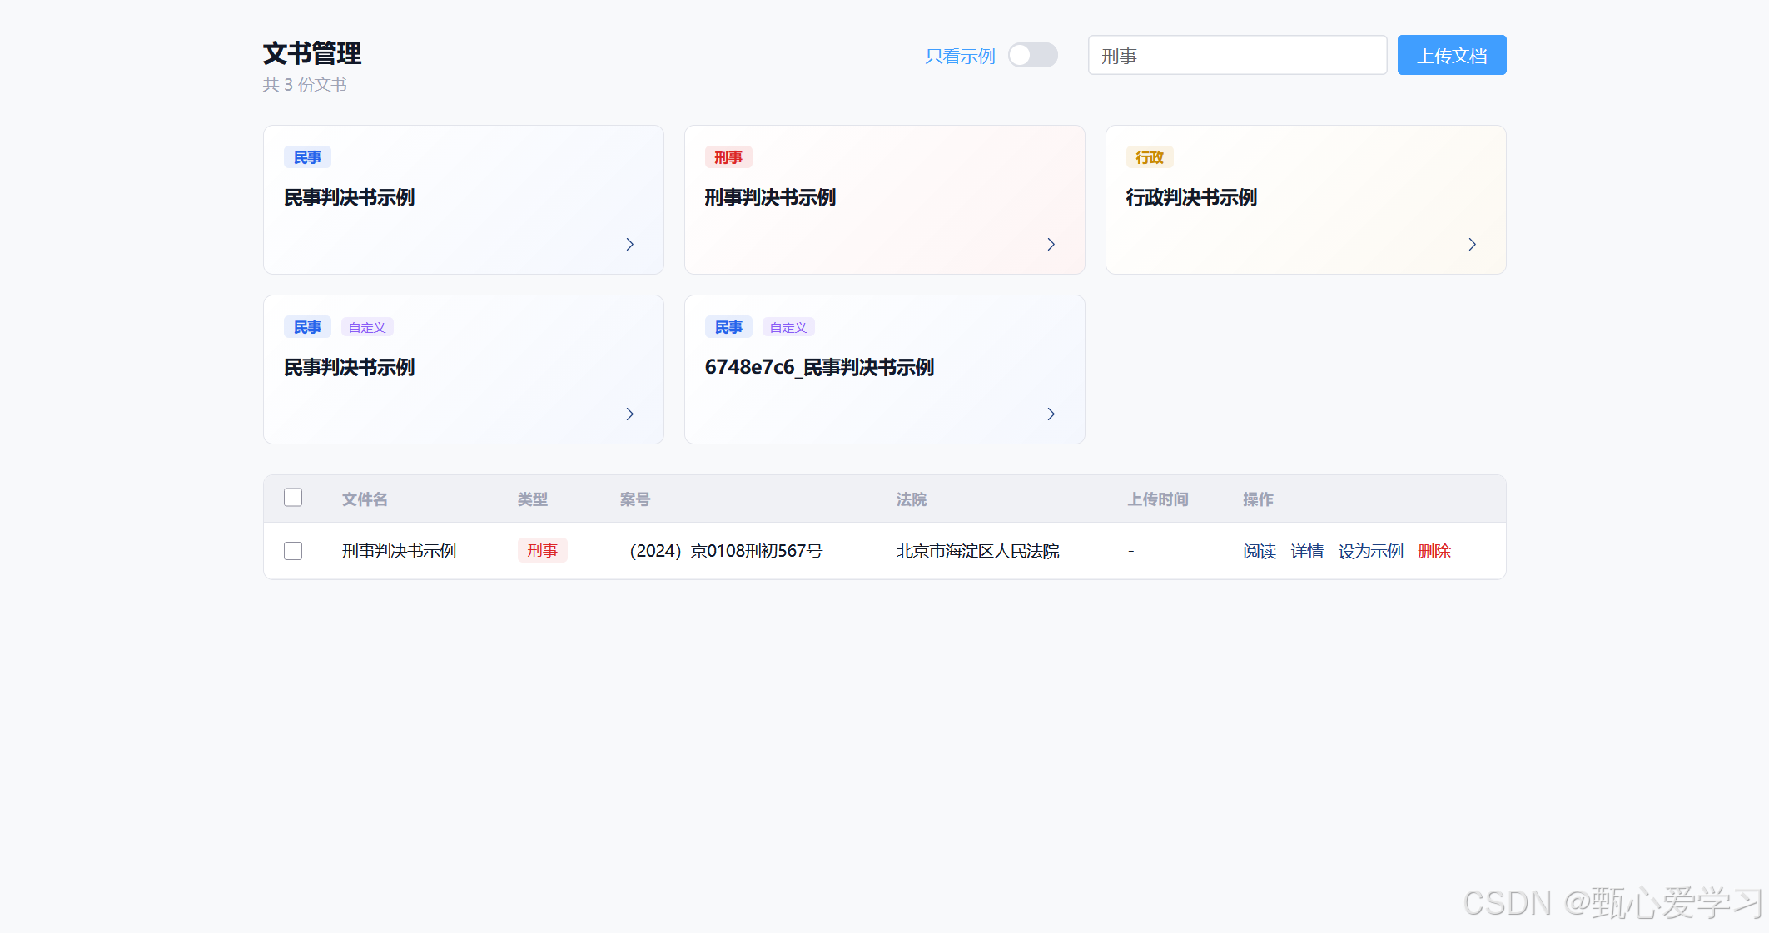Viewport: 1769px width, 933px height.
Task: Check the select-all checkbox in table header
Action: point(293,498)
